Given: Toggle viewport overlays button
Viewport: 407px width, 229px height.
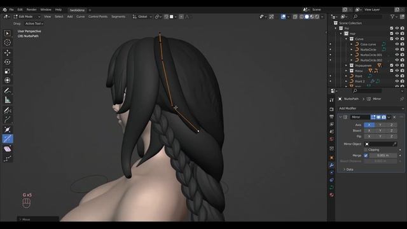Looking at the screenshot, I should click(283, 17).
